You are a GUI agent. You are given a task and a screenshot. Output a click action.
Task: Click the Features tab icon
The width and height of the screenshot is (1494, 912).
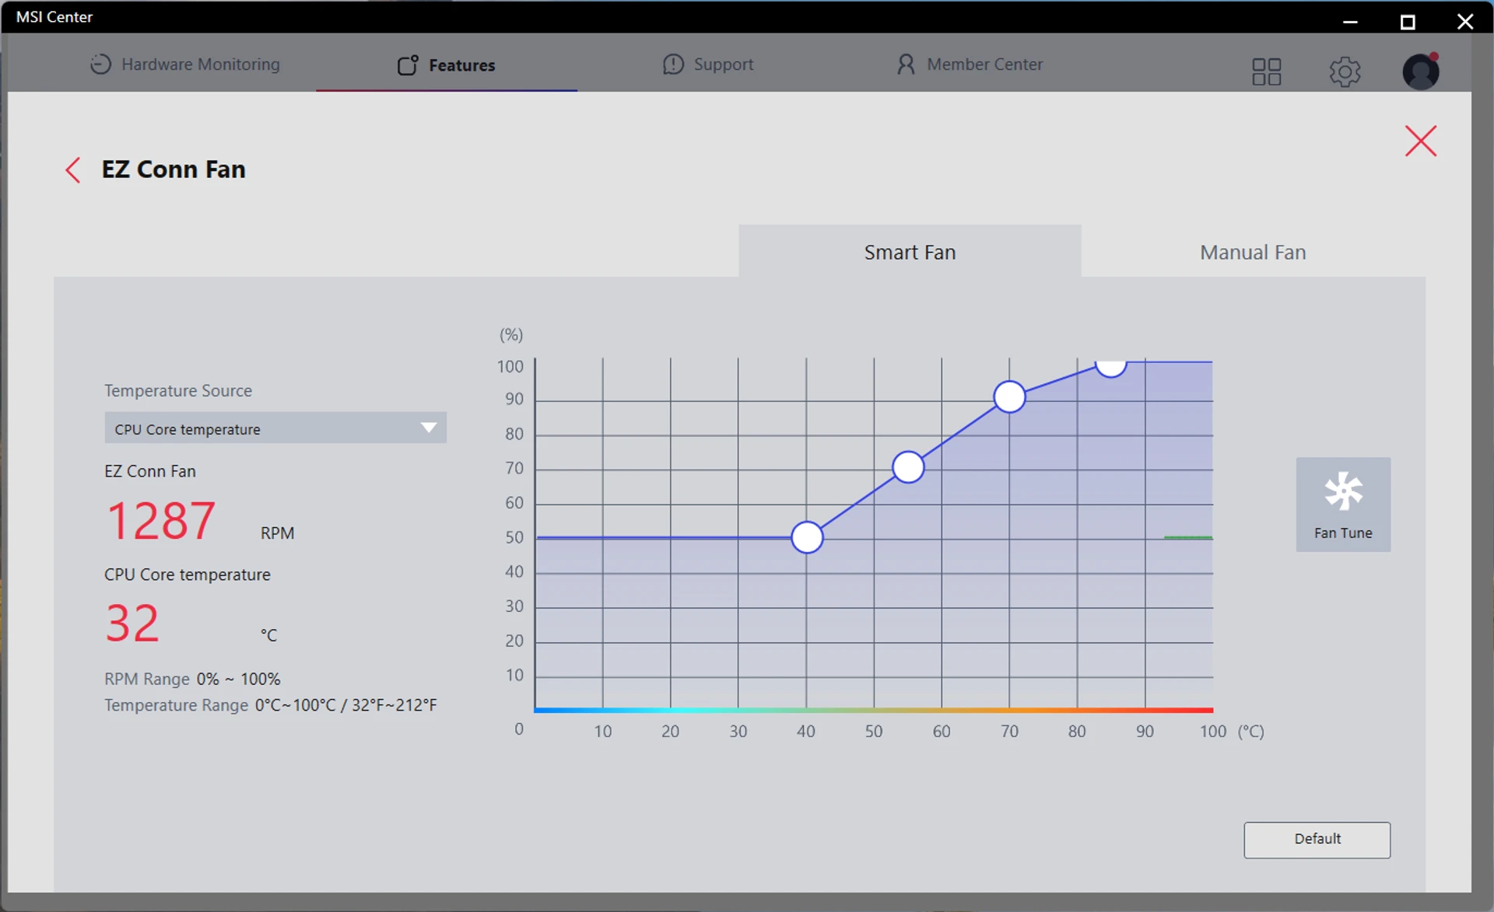pyautogui.click(x=408, y=65)
